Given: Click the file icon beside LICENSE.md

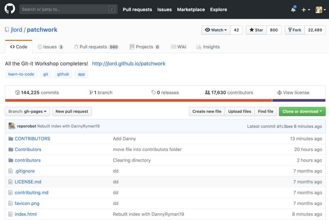Looking at the screenshot, I should (x=11, y=182).
